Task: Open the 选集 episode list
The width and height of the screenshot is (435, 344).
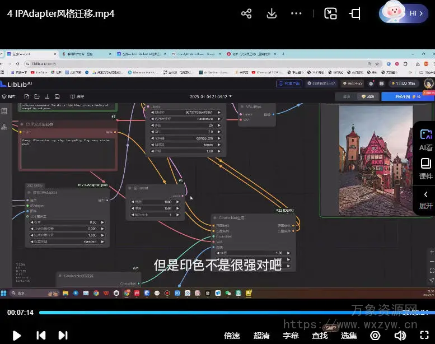Action: point(349,335)
